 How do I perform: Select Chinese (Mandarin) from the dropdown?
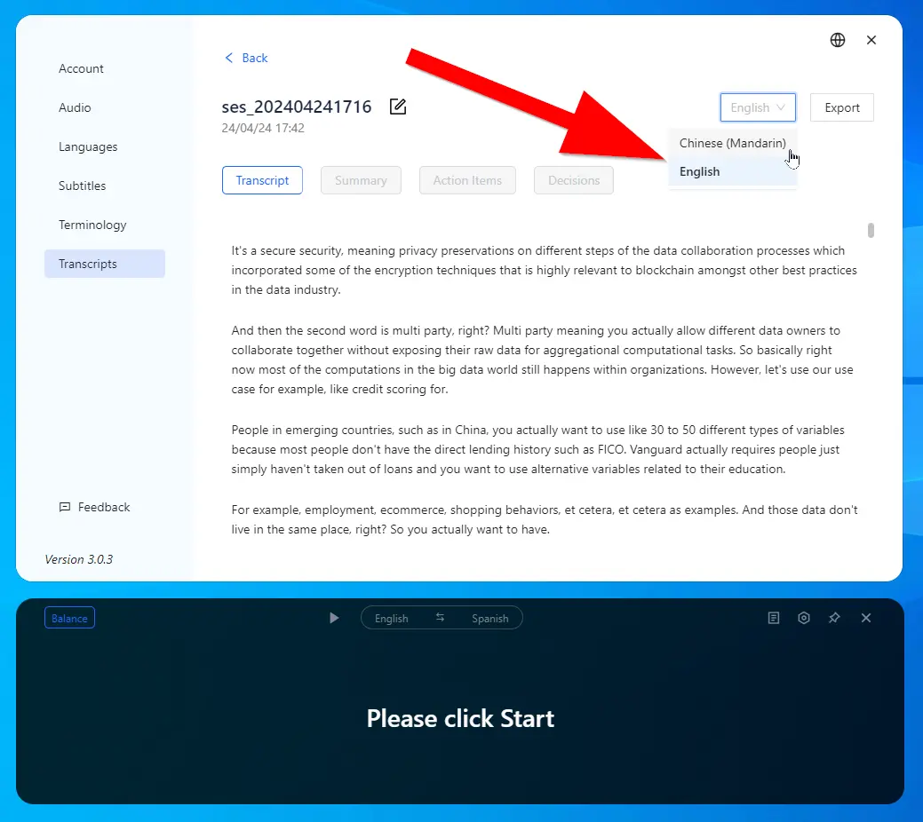732,143
